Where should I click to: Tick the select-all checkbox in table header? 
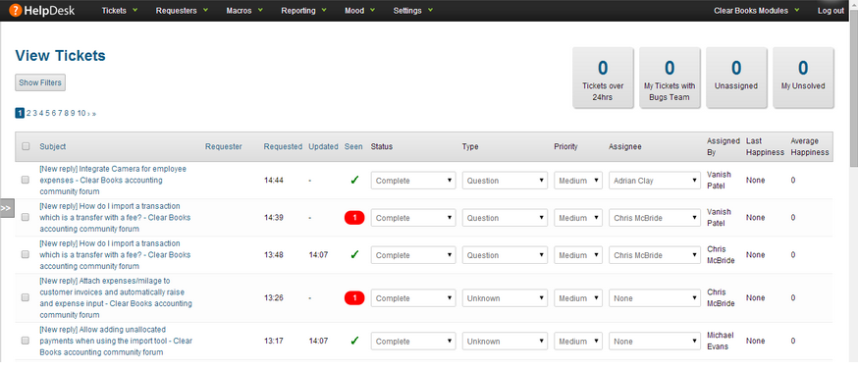click(x=26, y=146)
